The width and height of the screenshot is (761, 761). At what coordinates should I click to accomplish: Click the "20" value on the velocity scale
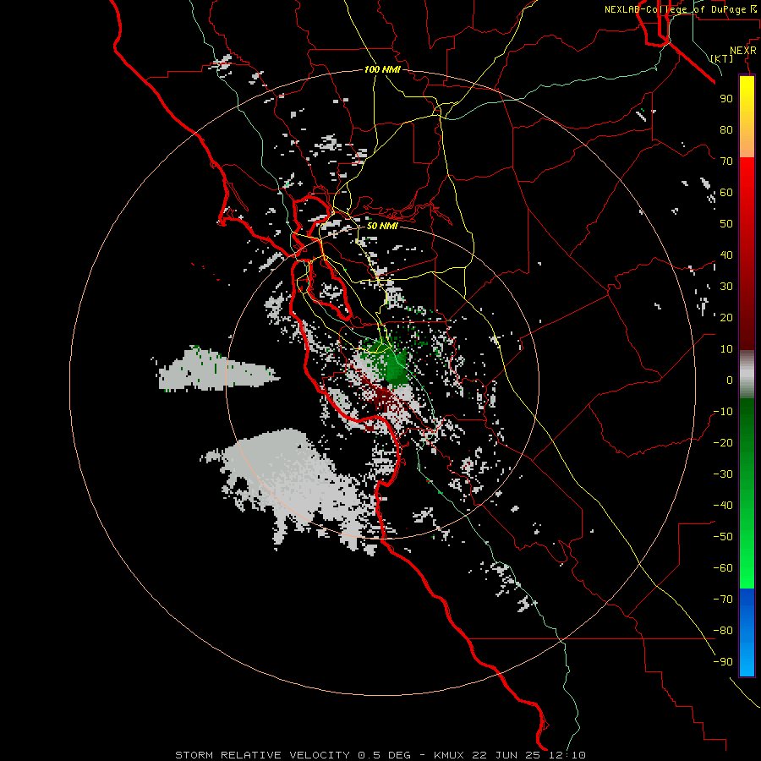pyautogui.click(x=726, y=317)
